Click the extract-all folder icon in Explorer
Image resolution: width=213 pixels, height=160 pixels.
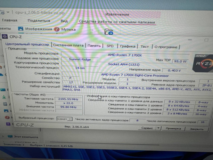109,32
